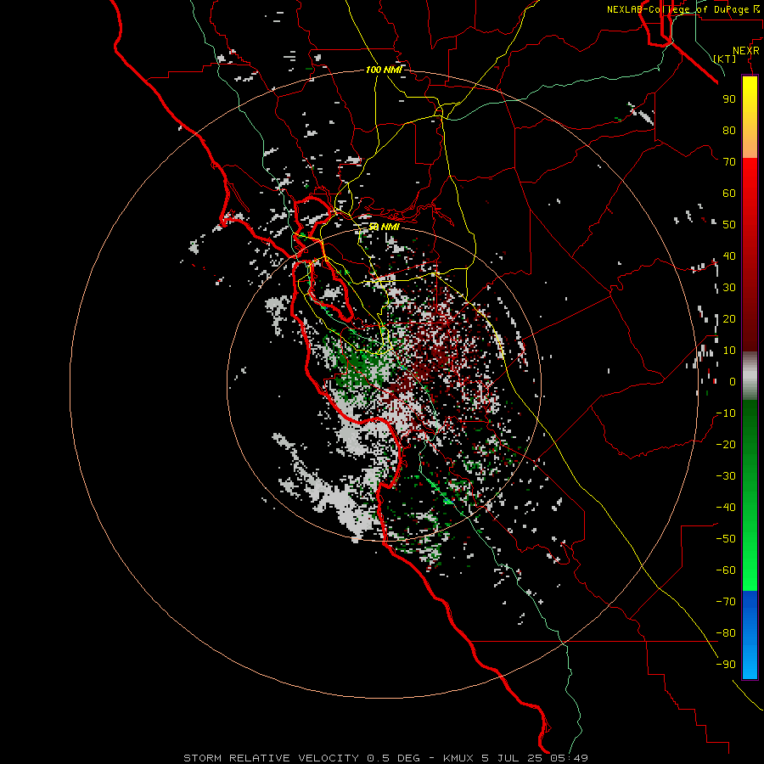
Task: Click the -60 value on velocity scale
Action: (x=726, y=570)
